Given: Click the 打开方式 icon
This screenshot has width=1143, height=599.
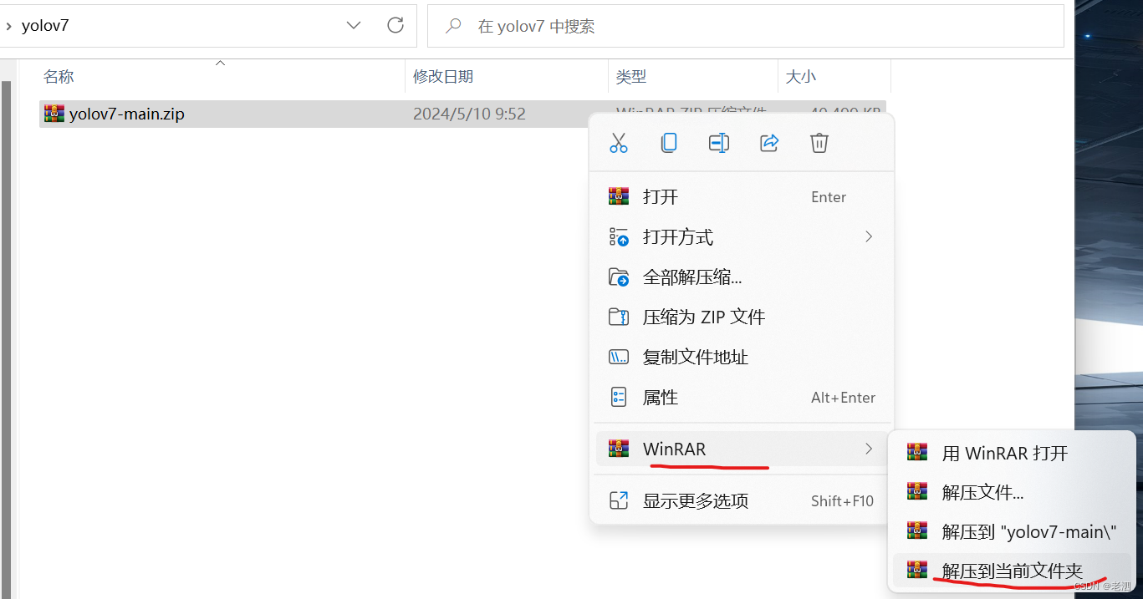Looking at the screenshot, I should 619,237.
